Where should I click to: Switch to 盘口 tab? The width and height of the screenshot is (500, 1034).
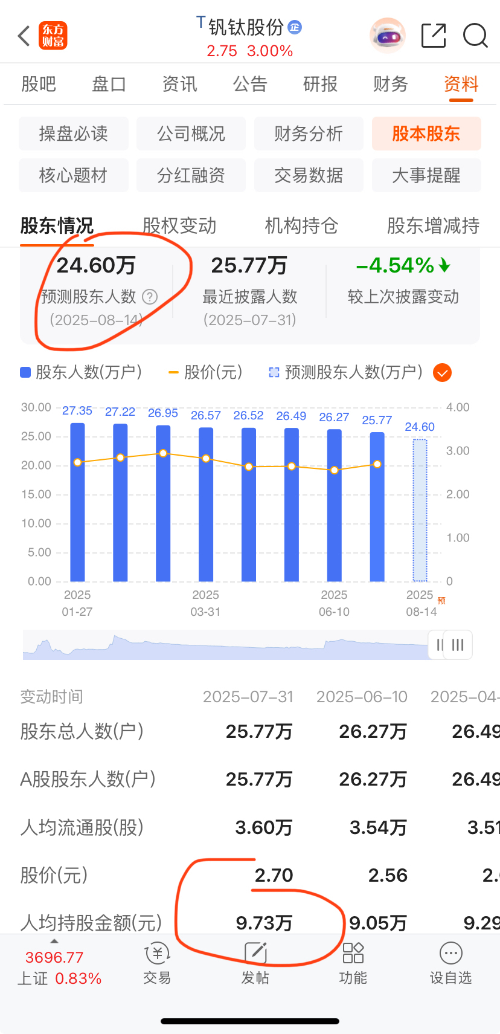tap(109, 84)
